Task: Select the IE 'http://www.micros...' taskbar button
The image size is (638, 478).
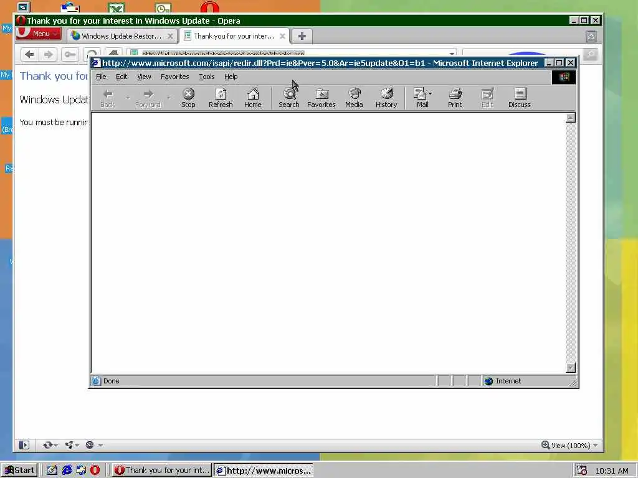Action: click(x=264, y=471)
